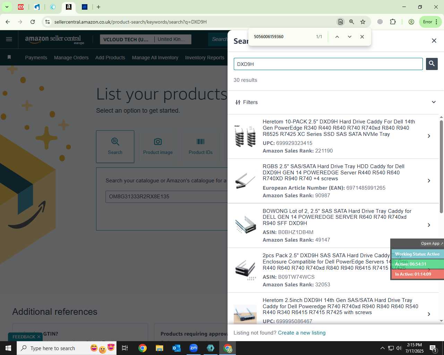Click the Amazon Seller Central logo
The image size is (444, 355).
[x=54, y=40]
